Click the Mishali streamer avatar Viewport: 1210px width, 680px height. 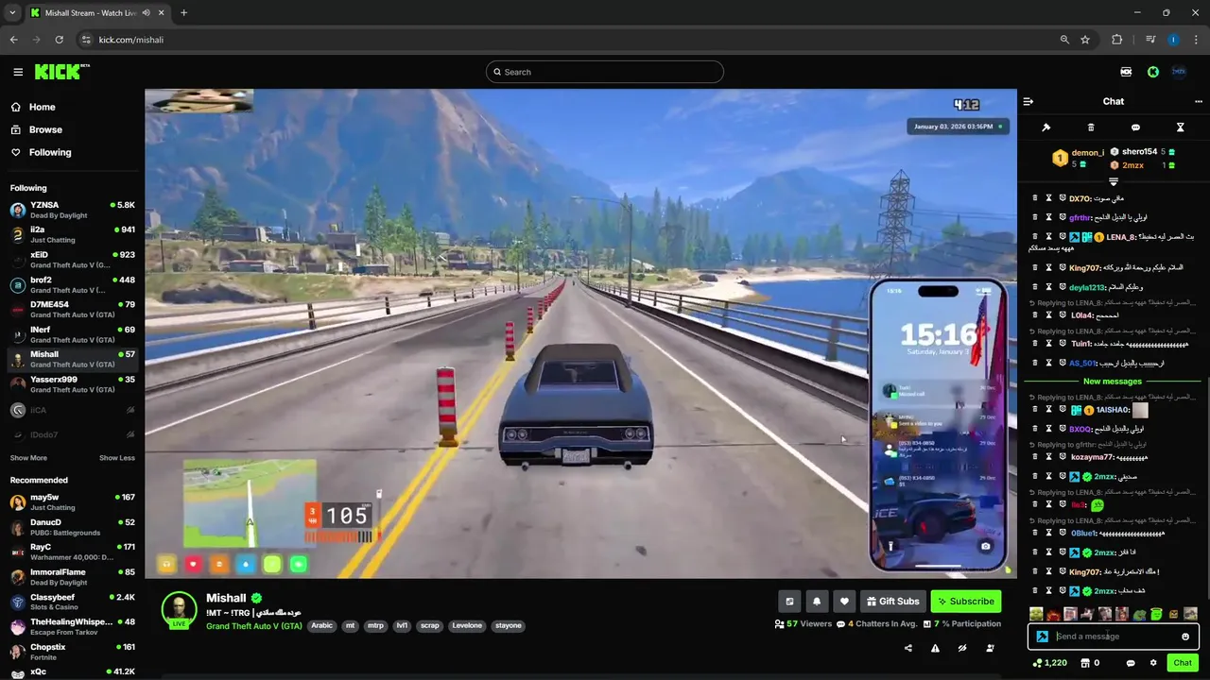(x=180, y=609)
